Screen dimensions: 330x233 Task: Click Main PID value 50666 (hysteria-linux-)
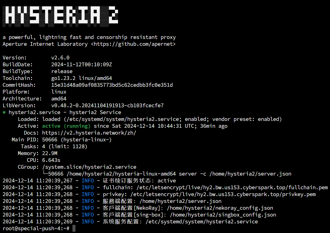(x=77, y=140)
